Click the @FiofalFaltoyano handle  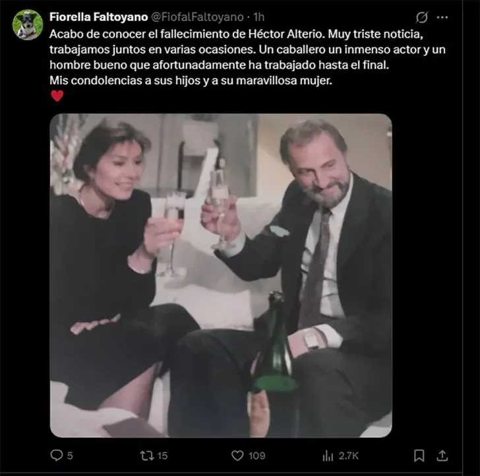(x=197, y=16)
